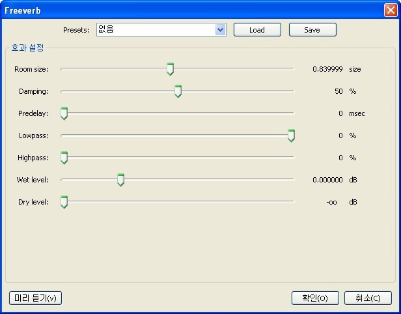Click the msec unit text

pos(357,113)
